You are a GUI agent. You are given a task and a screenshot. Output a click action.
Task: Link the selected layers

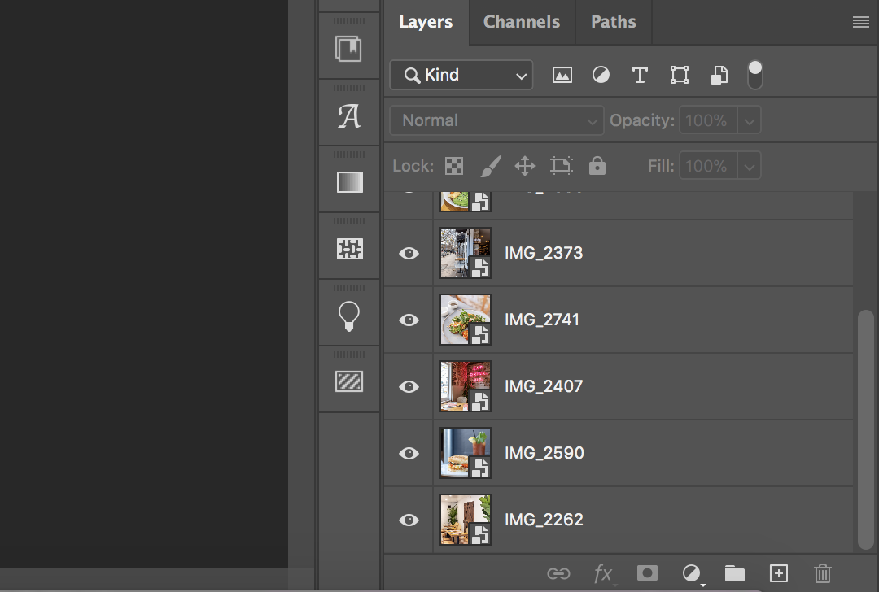(560, 573)
